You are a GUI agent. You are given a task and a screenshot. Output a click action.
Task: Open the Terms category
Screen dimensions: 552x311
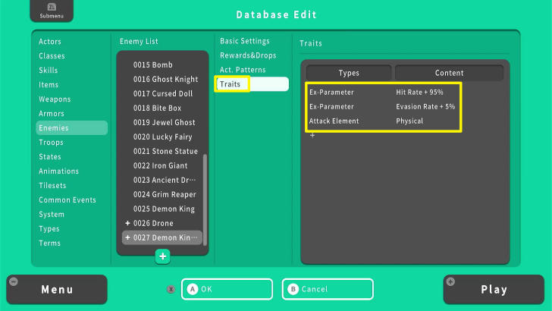coord(49,243)
